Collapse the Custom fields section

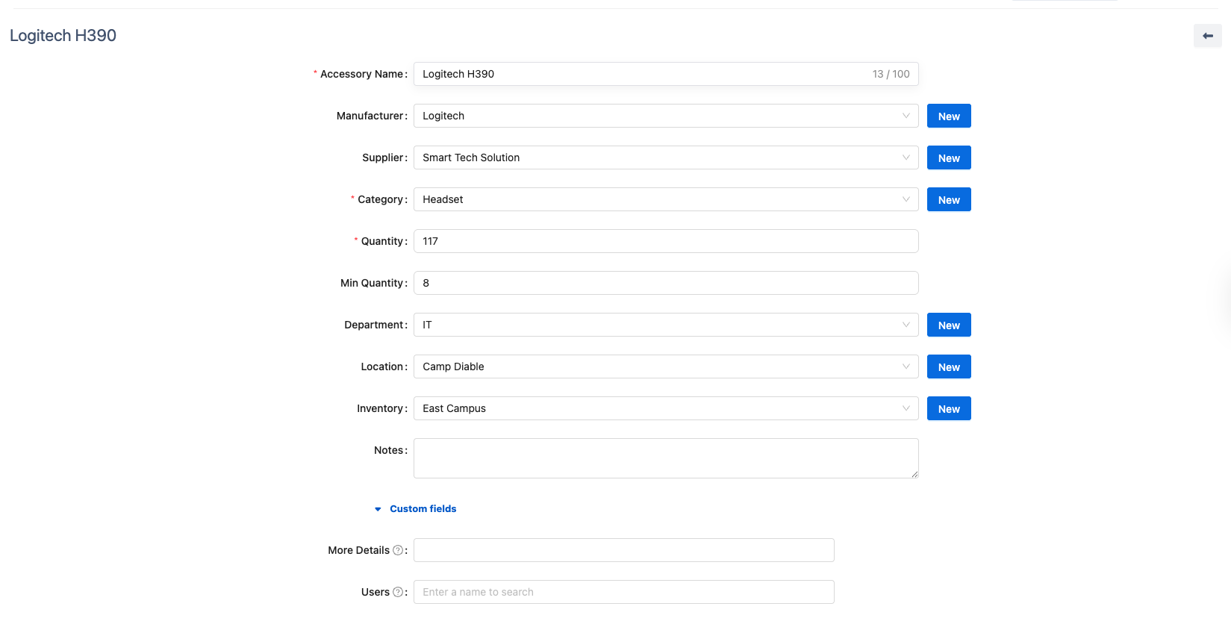pyautogui.click(x=416, y=509)
